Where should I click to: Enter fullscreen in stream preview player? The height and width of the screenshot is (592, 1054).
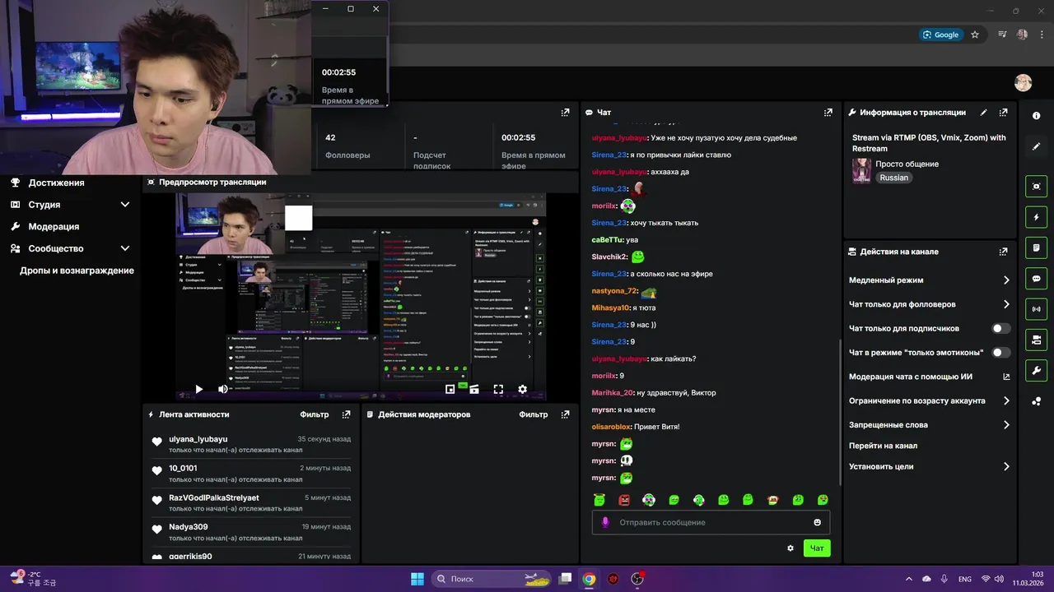[498, 389]
